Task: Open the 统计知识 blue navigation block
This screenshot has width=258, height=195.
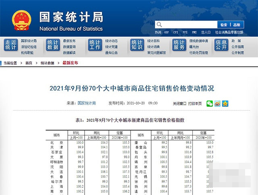Action: point(137,45)
